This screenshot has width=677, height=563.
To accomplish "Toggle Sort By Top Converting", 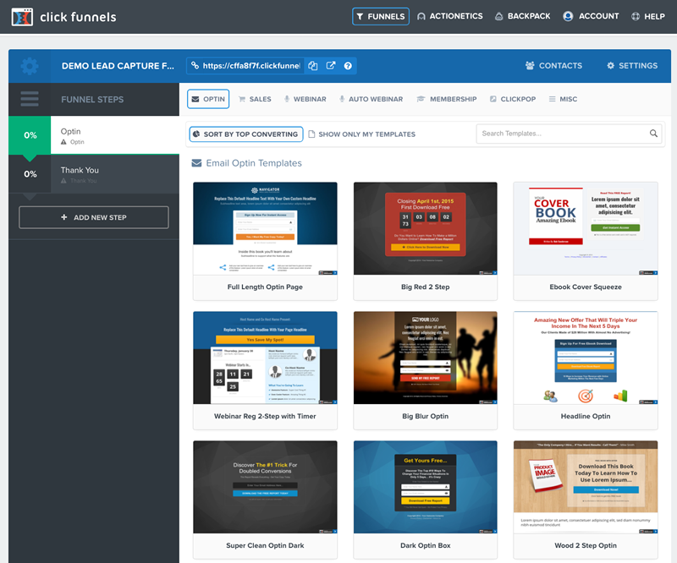I will 246,134.
